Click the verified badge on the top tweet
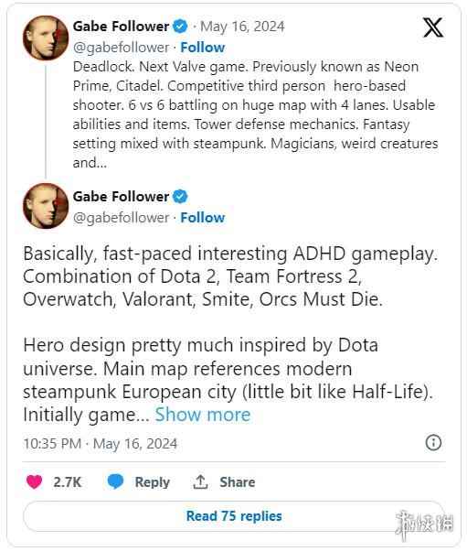Screen dimensions: 467x551 pos(181,27)
